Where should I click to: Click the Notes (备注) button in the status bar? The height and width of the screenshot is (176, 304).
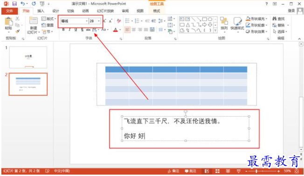pyautogui.click(x=173, y=171)
